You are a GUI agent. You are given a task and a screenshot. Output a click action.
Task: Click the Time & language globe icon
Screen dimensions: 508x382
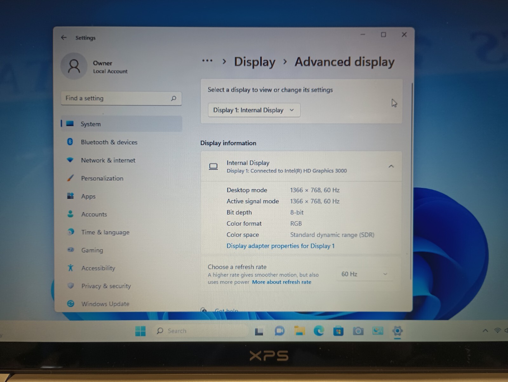[71, 232]
